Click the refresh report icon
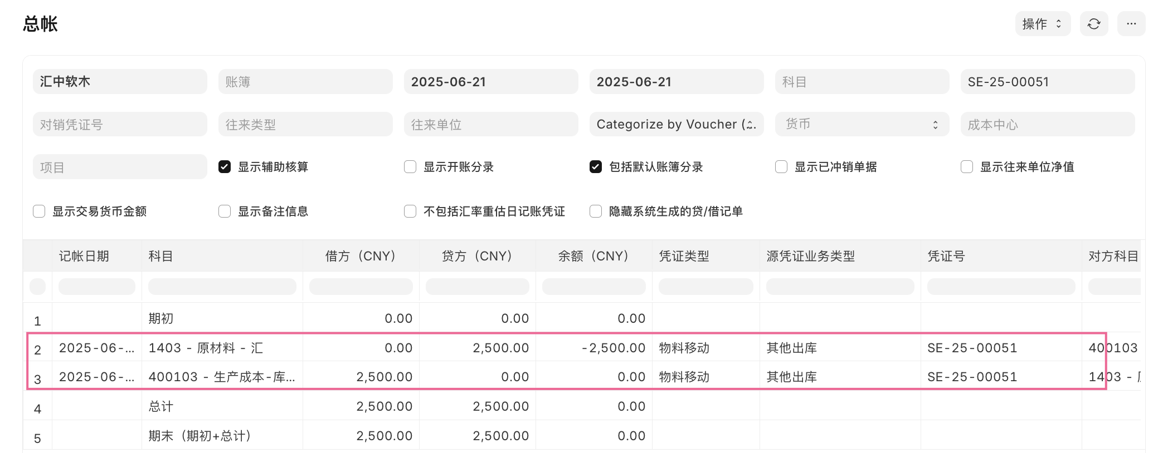1158x453 pixels. [x=1093, y=24]
